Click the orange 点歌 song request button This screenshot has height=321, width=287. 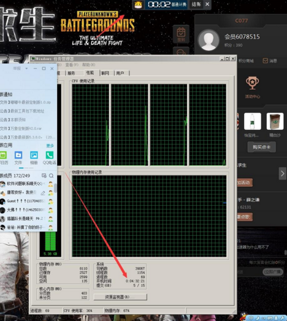(245, 217)
